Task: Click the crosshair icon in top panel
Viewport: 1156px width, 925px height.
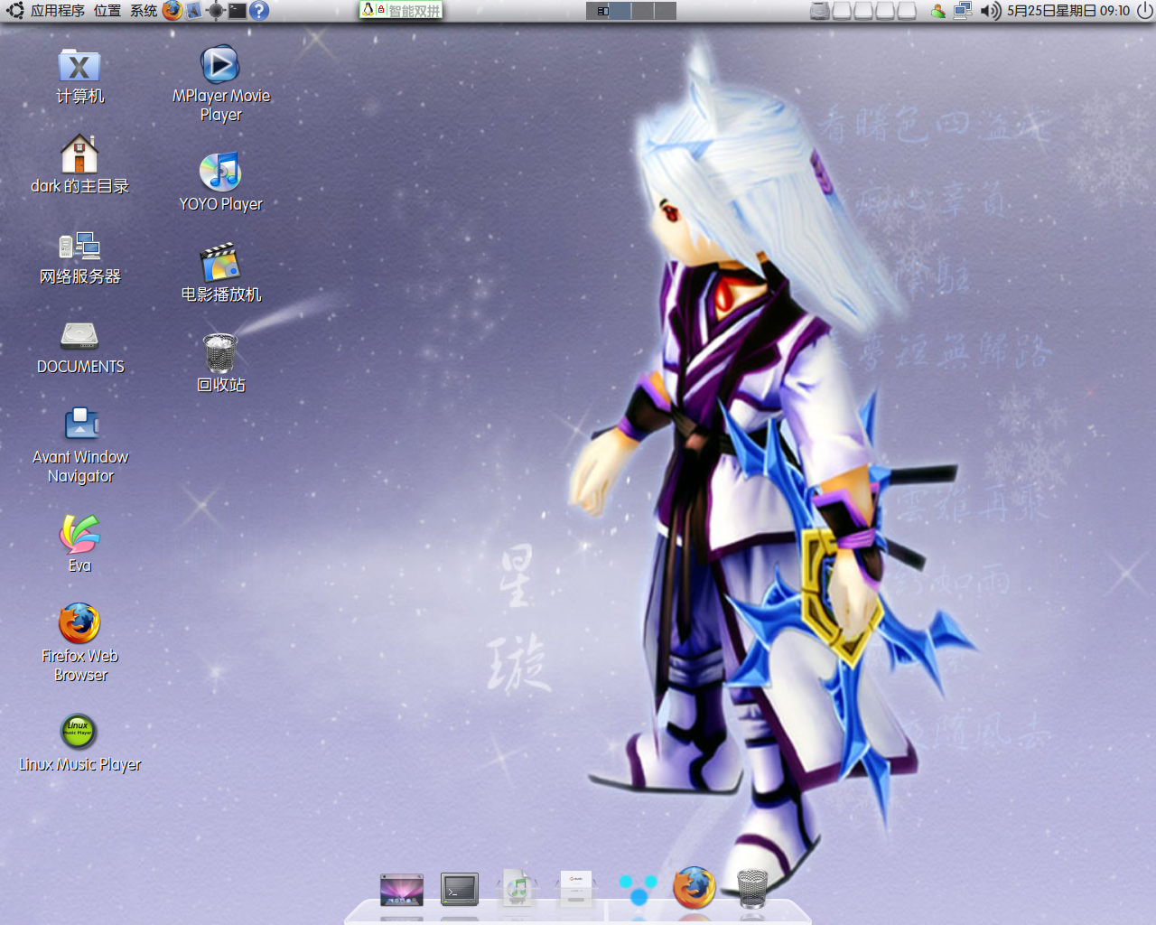Action: (x=216, y=11)
